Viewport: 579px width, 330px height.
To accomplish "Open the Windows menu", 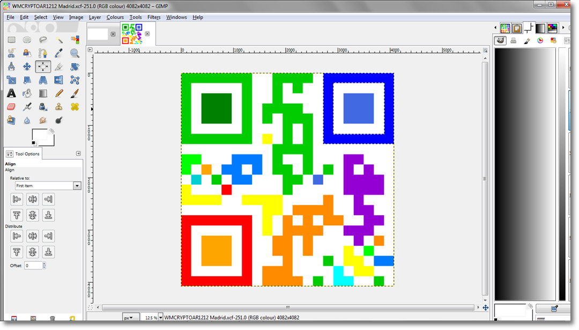I will click(x=176, y=17).
